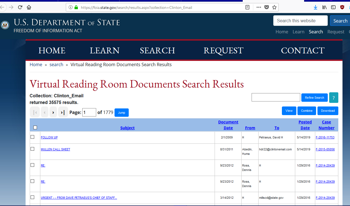Open REQUEST in main navigation bar
This screenshot has height=206, width=350.
(x=224, y=50)
